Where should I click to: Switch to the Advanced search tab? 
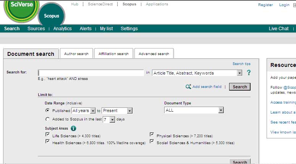point(154,54)
